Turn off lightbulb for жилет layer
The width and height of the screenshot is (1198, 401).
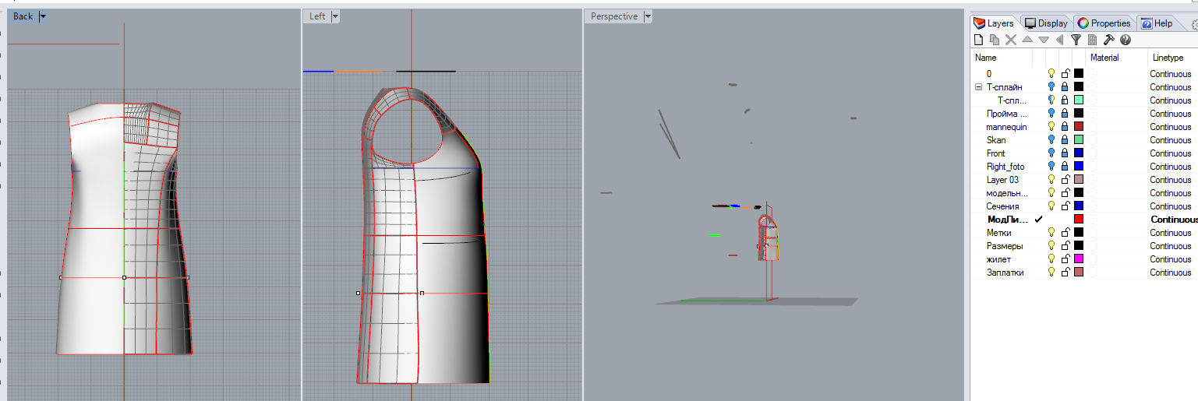pyautogui.click(x=1051, y=259)
